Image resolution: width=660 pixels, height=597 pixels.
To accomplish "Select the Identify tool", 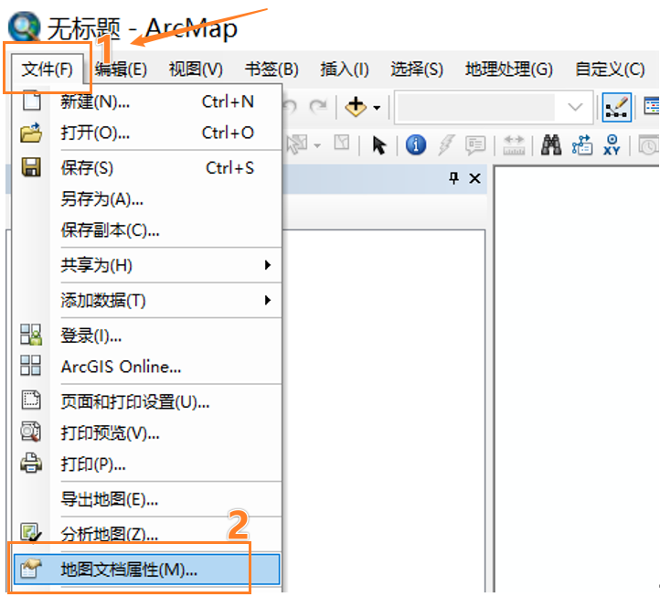I will click(x=416, y=144).
